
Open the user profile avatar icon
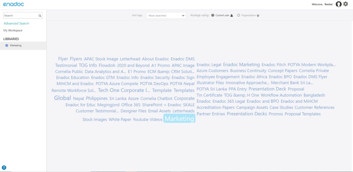[339, 4]
